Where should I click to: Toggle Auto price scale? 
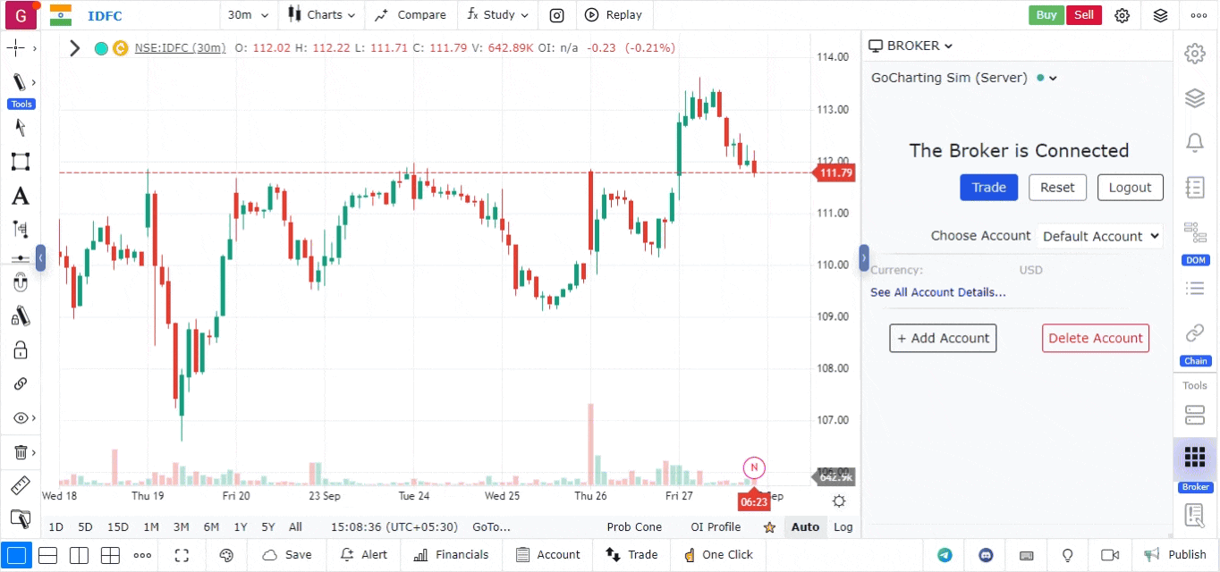pyautogui.click(x=805, y=527)
